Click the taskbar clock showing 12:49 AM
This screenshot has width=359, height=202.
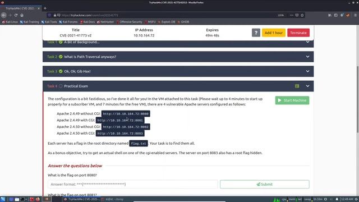[347, 199]
